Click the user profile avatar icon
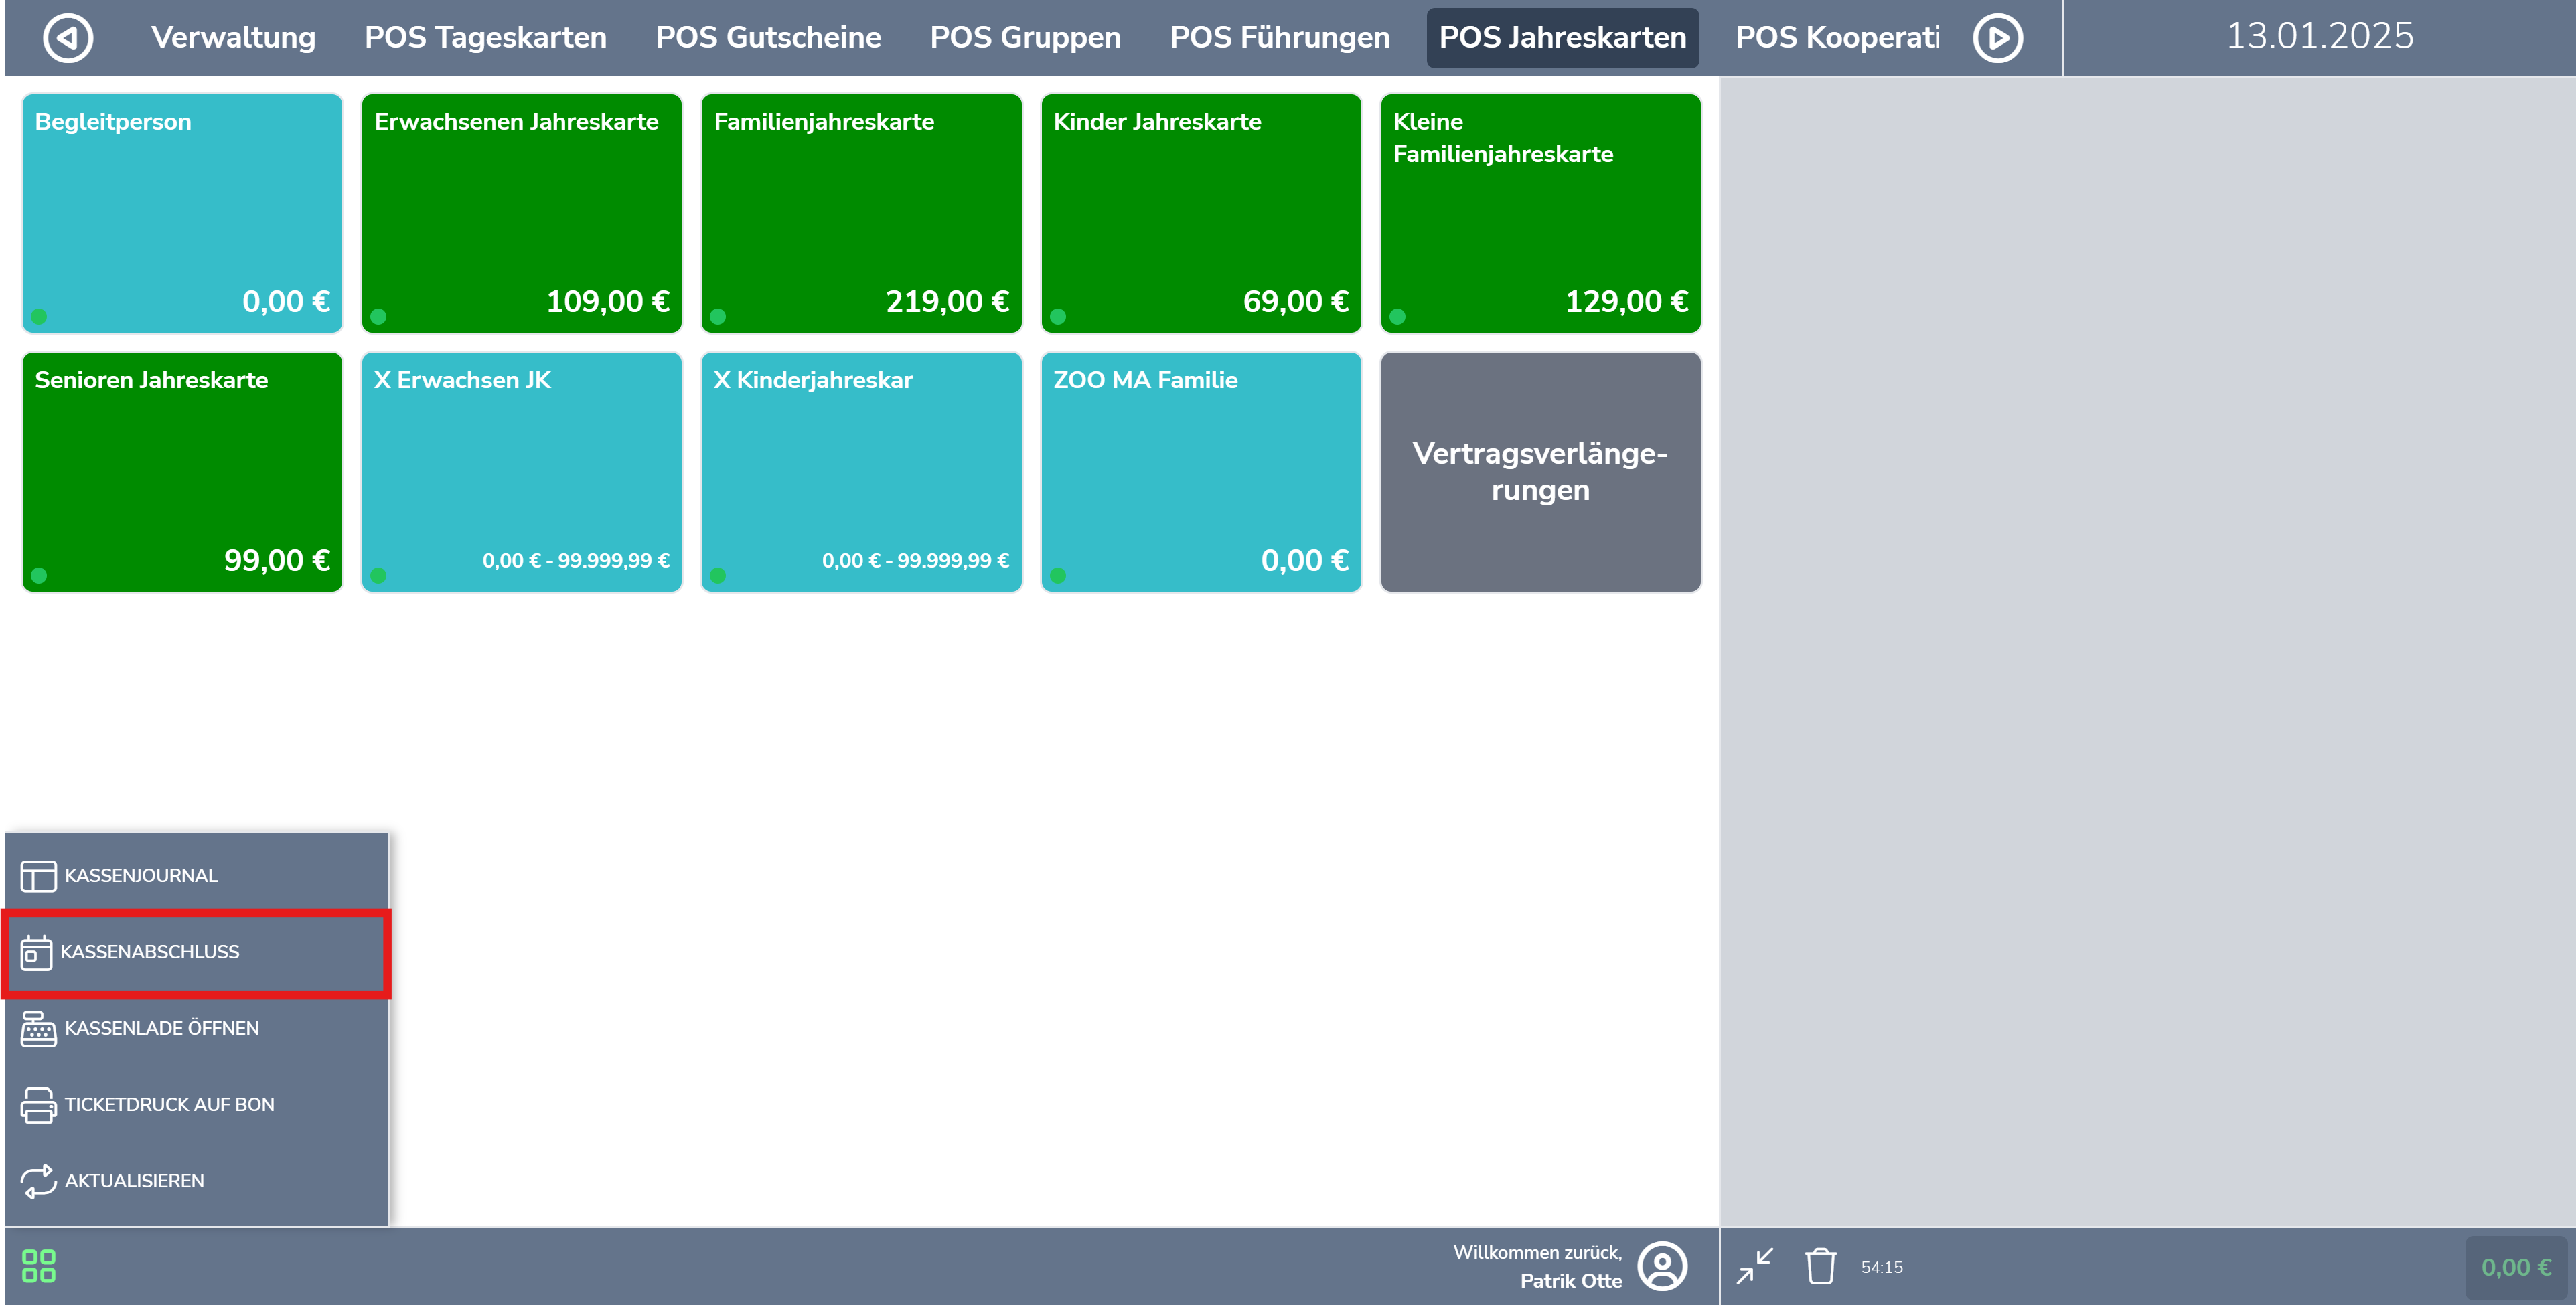 coord(1662,1266)
